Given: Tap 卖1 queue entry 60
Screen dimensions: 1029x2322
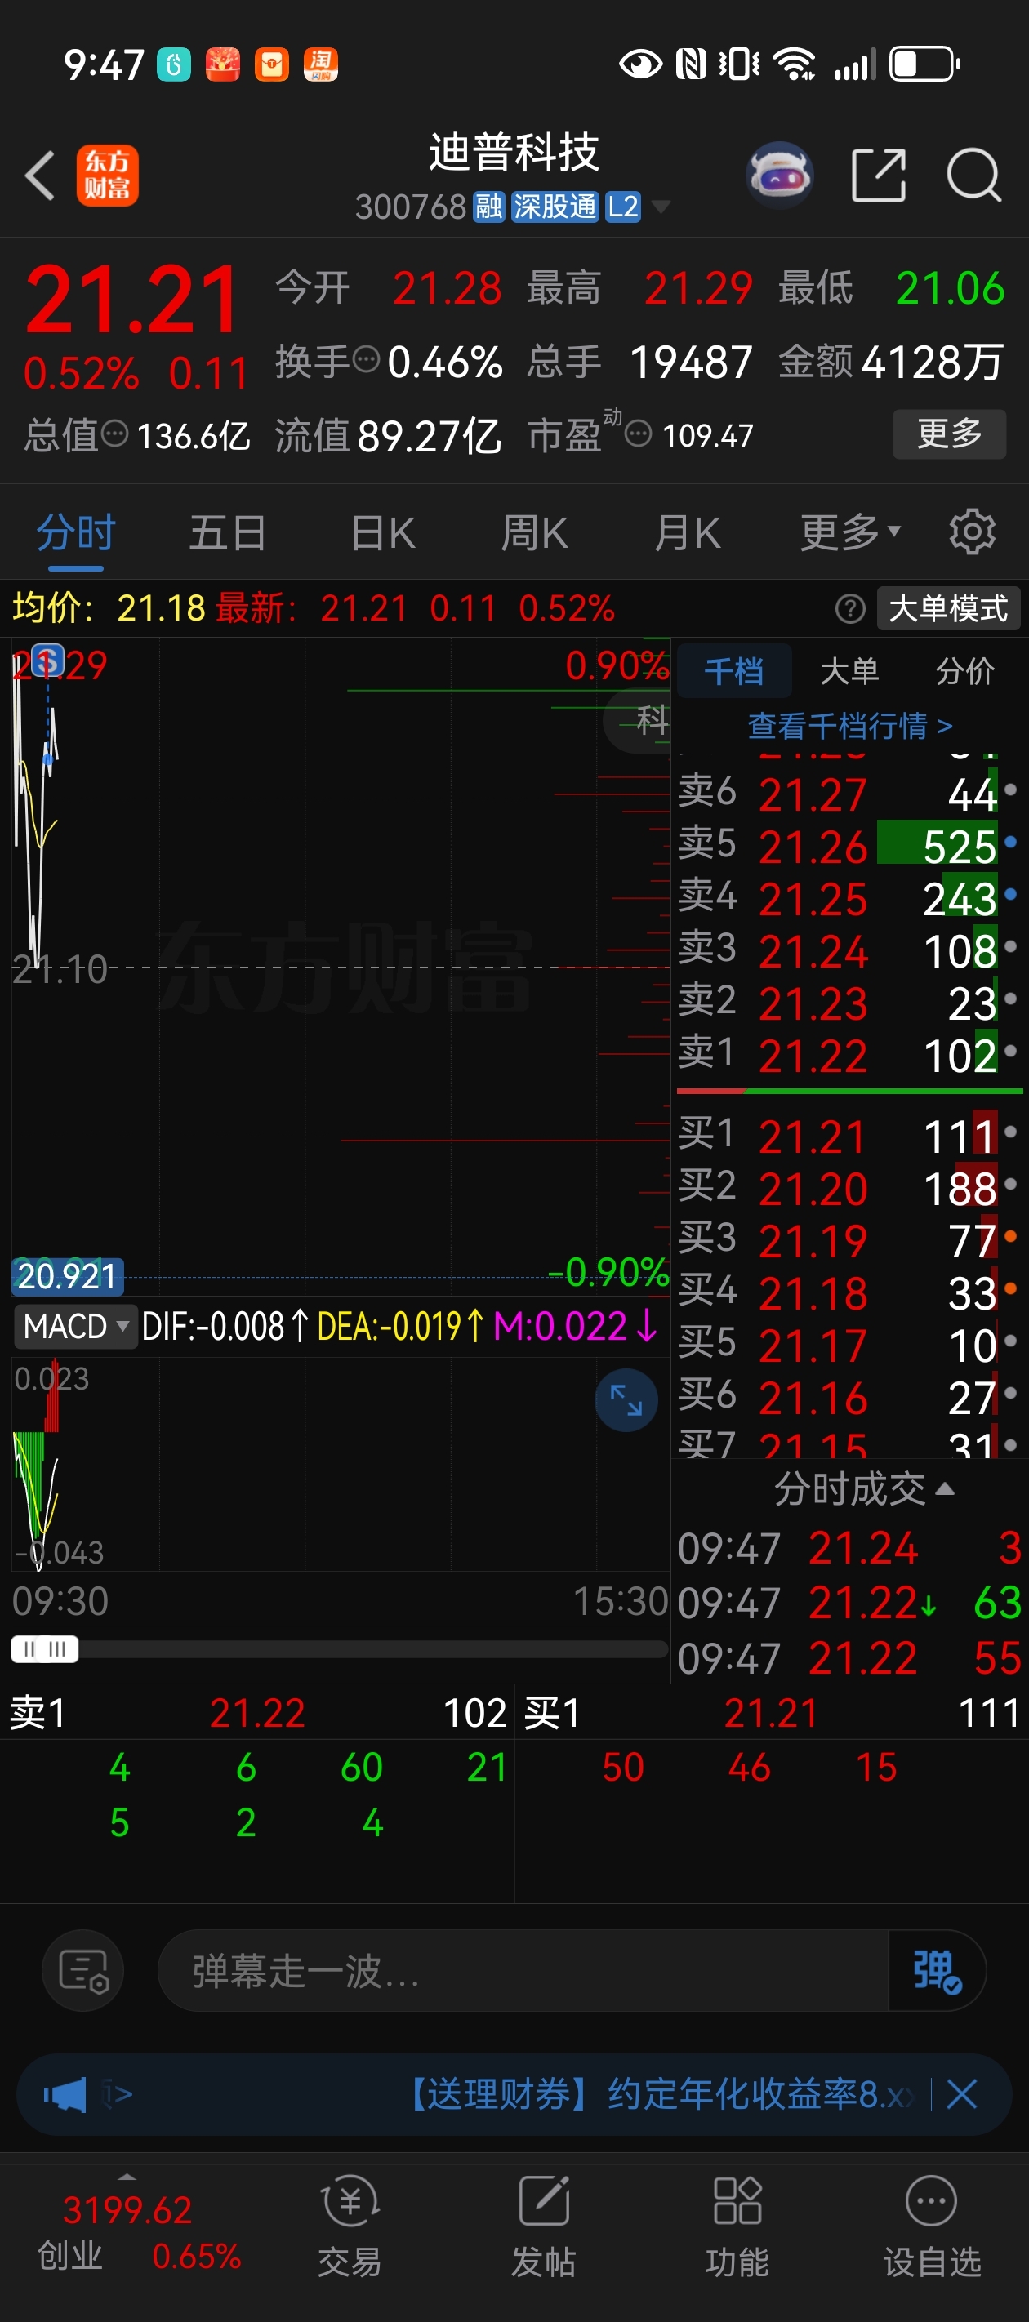Looking at the screenshot, I should coord(362,1767).
